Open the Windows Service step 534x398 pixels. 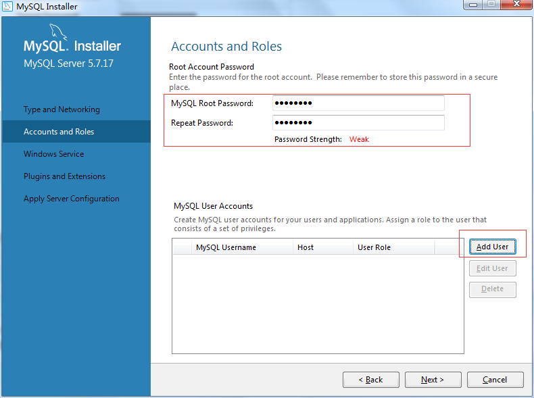click(54, 154)
